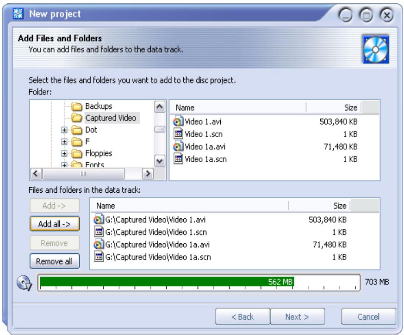
Task: Click the 71,480 KB size in data track
Action: (329, 245)
